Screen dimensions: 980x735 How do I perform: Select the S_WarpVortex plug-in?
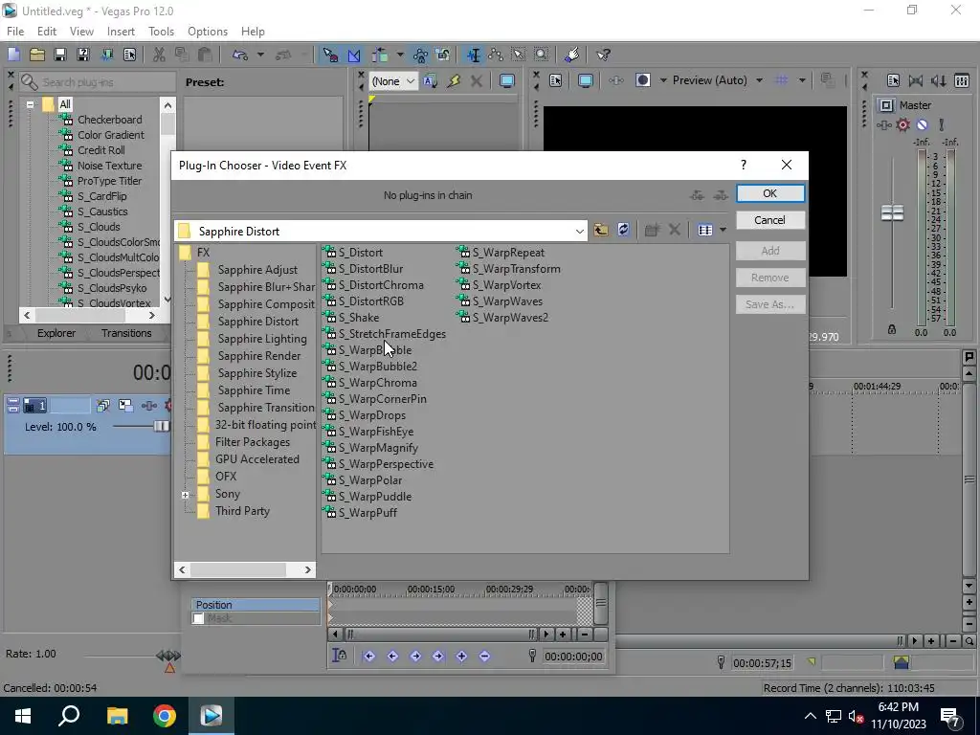click(x=506, y=285)
